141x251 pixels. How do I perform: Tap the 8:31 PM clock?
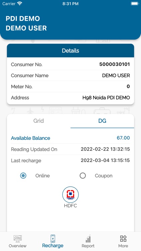70,4
